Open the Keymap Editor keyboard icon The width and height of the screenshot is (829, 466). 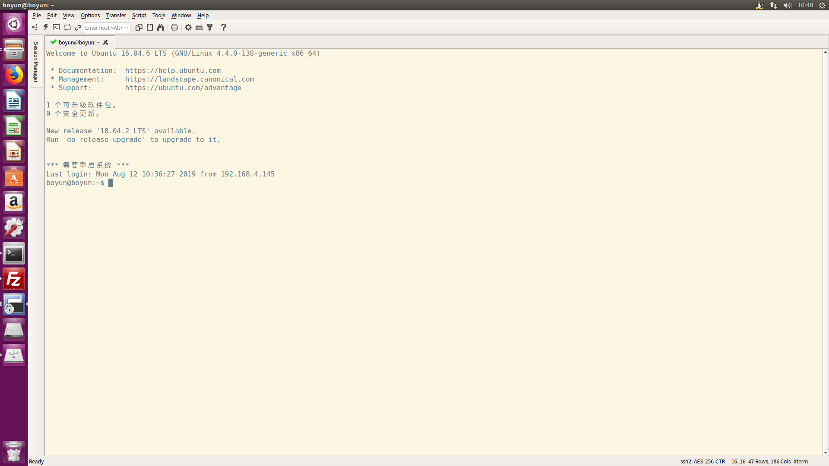pos(199,27)
